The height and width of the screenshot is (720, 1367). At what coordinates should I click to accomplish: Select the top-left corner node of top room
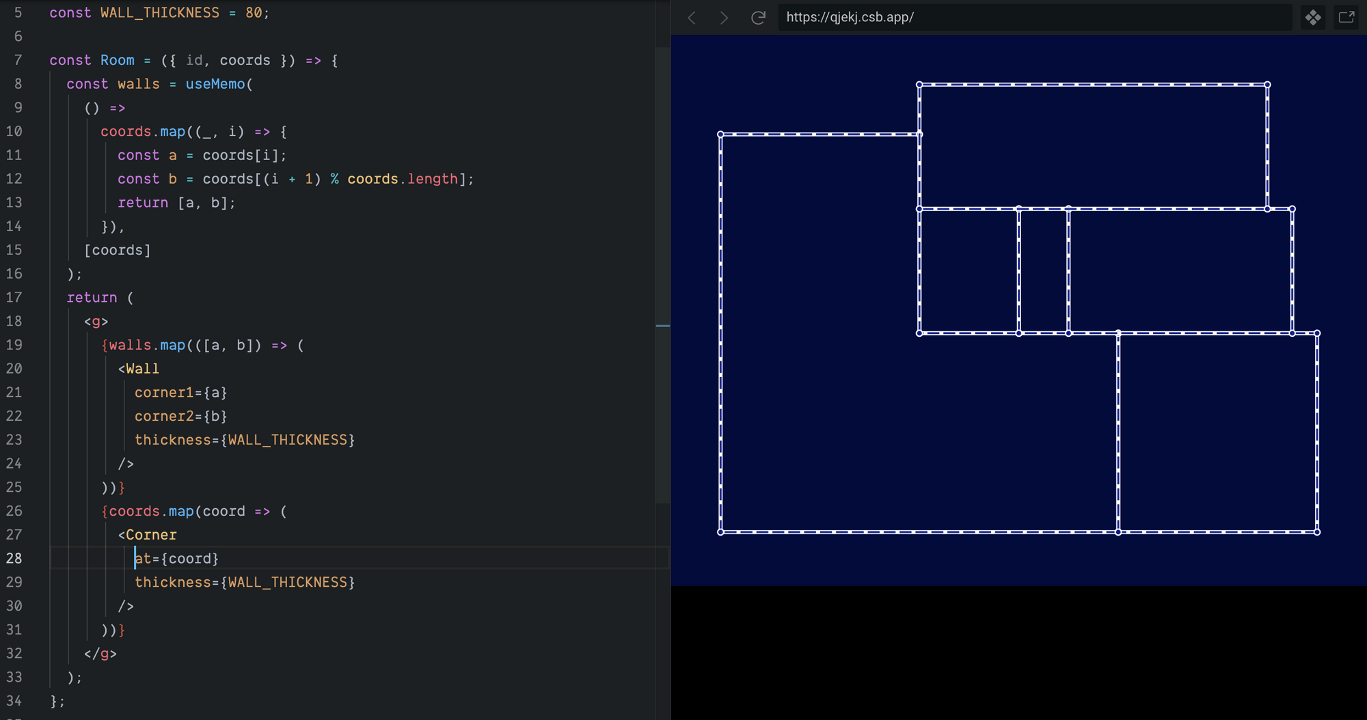pos(919,85)
